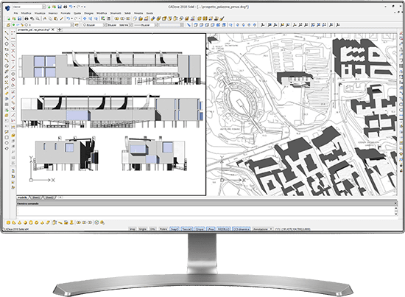Click the site plan viewport on right
The image size is (405, 297).
pos(302,114)
